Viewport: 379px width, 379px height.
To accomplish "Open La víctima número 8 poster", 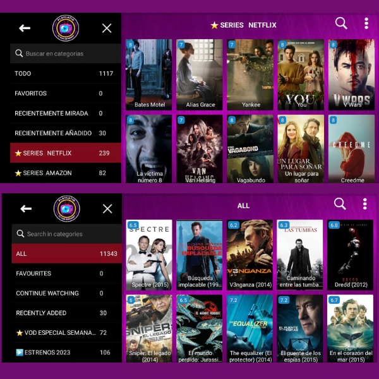I will tap(149, 149).
